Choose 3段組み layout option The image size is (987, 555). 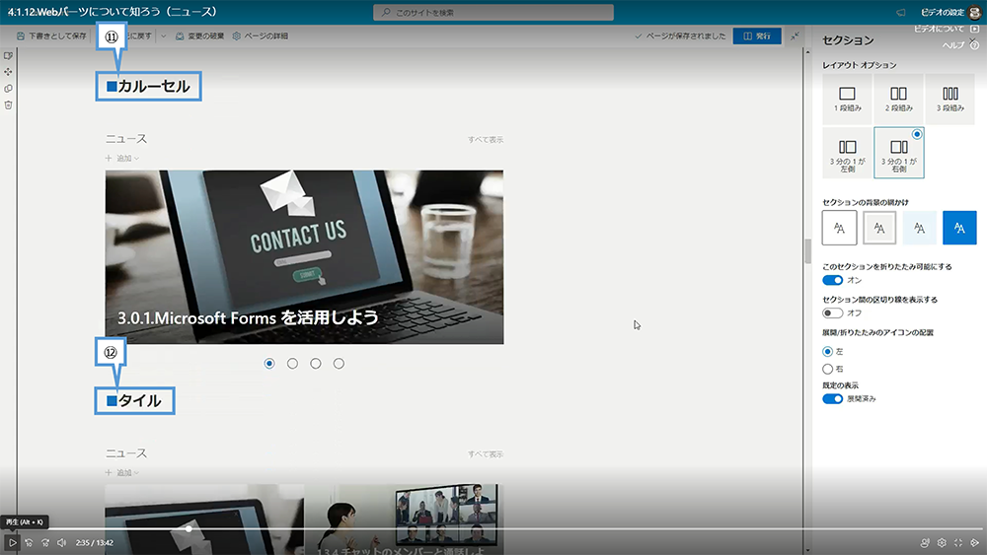tap(949, 100)
